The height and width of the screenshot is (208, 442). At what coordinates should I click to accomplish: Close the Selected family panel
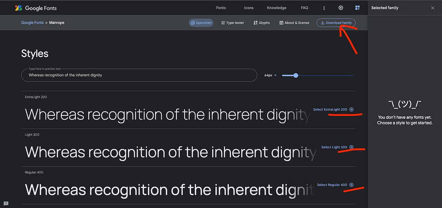point(433,8)
